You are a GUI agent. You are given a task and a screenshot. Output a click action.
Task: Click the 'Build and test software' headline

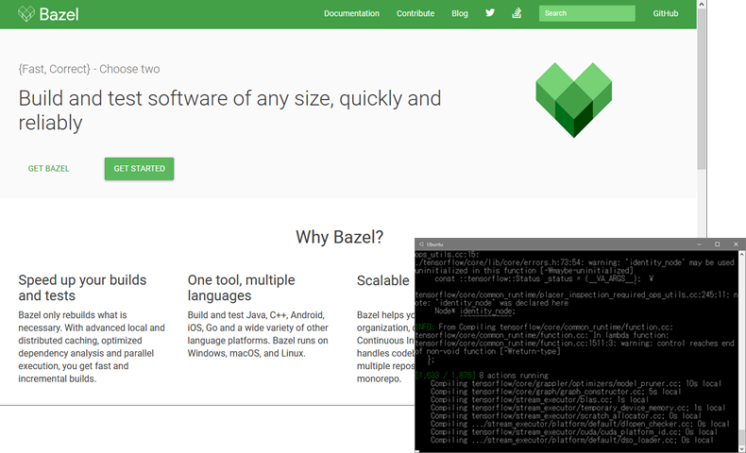pyautogui.click(x=229, y=110)
